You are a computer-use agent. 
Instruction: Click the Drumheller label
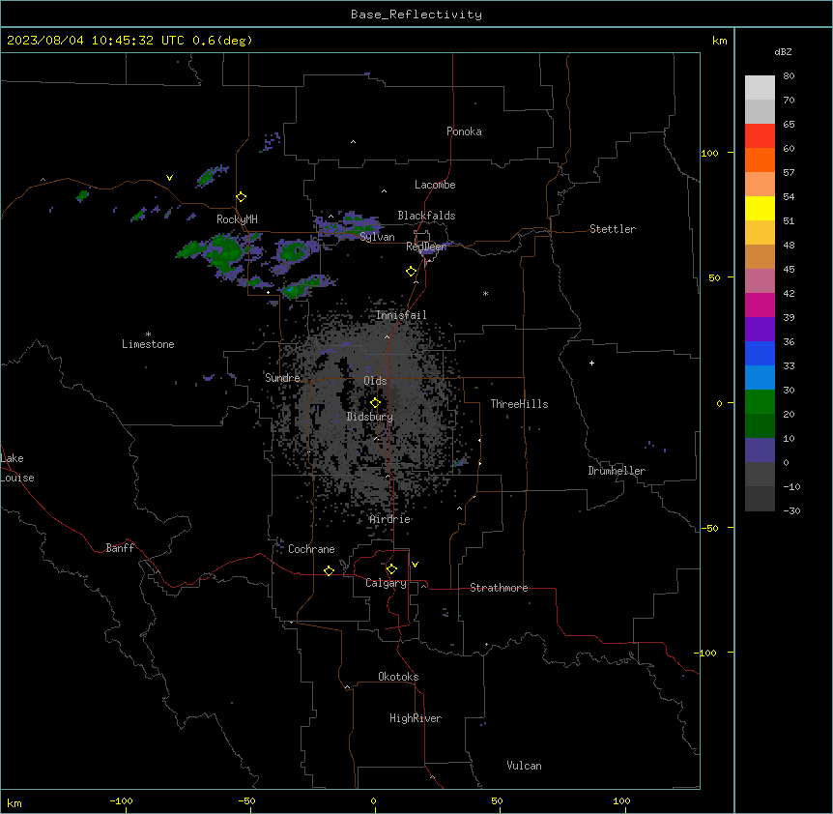[617, 471]
